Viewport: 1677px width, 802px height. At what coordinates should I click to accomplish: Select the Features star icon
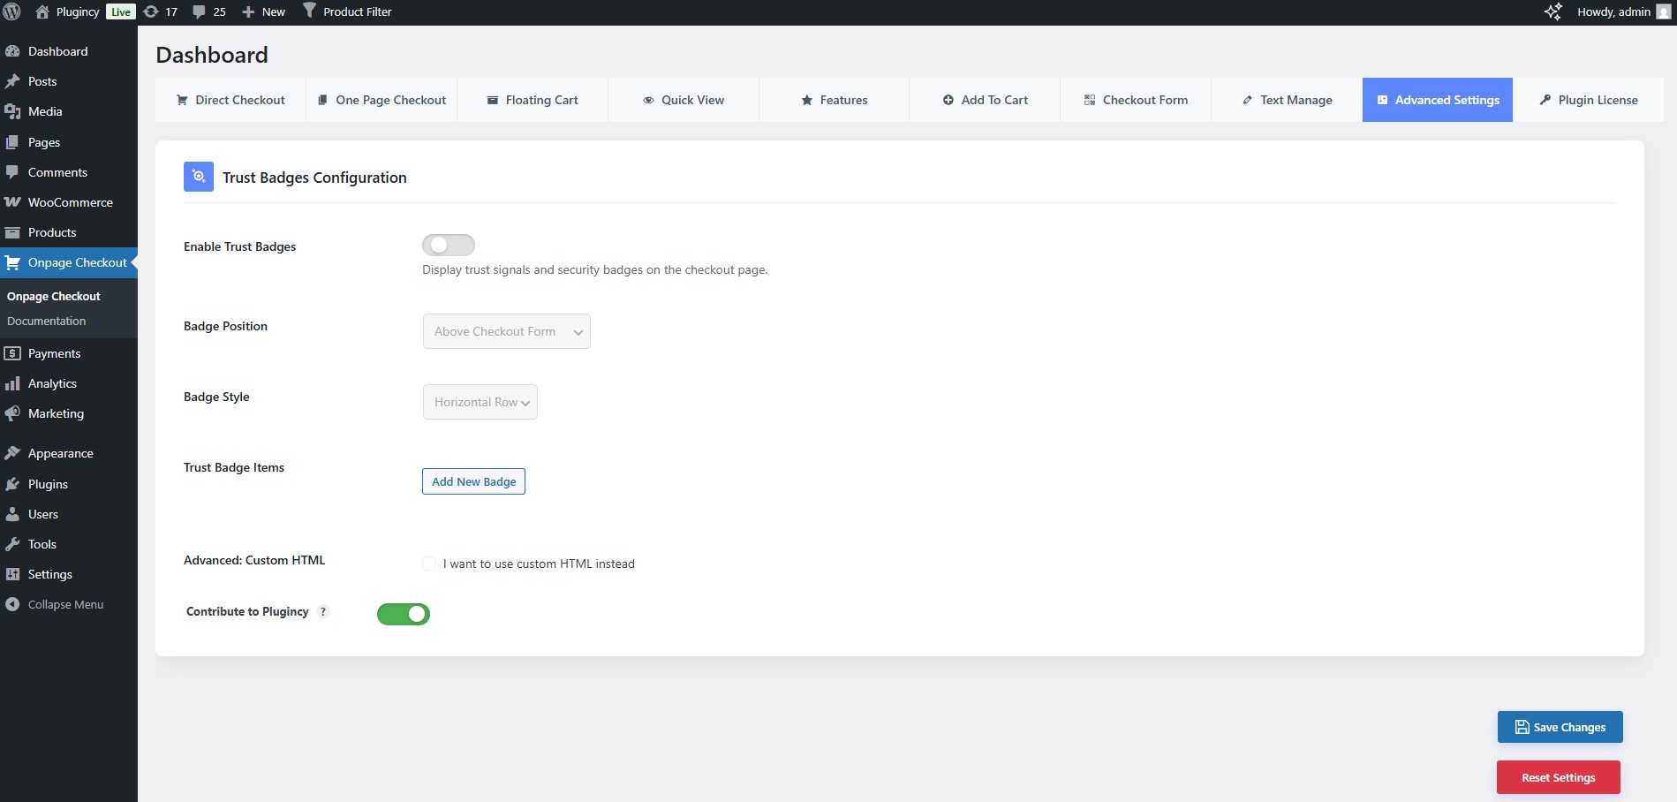click(805, 100)
